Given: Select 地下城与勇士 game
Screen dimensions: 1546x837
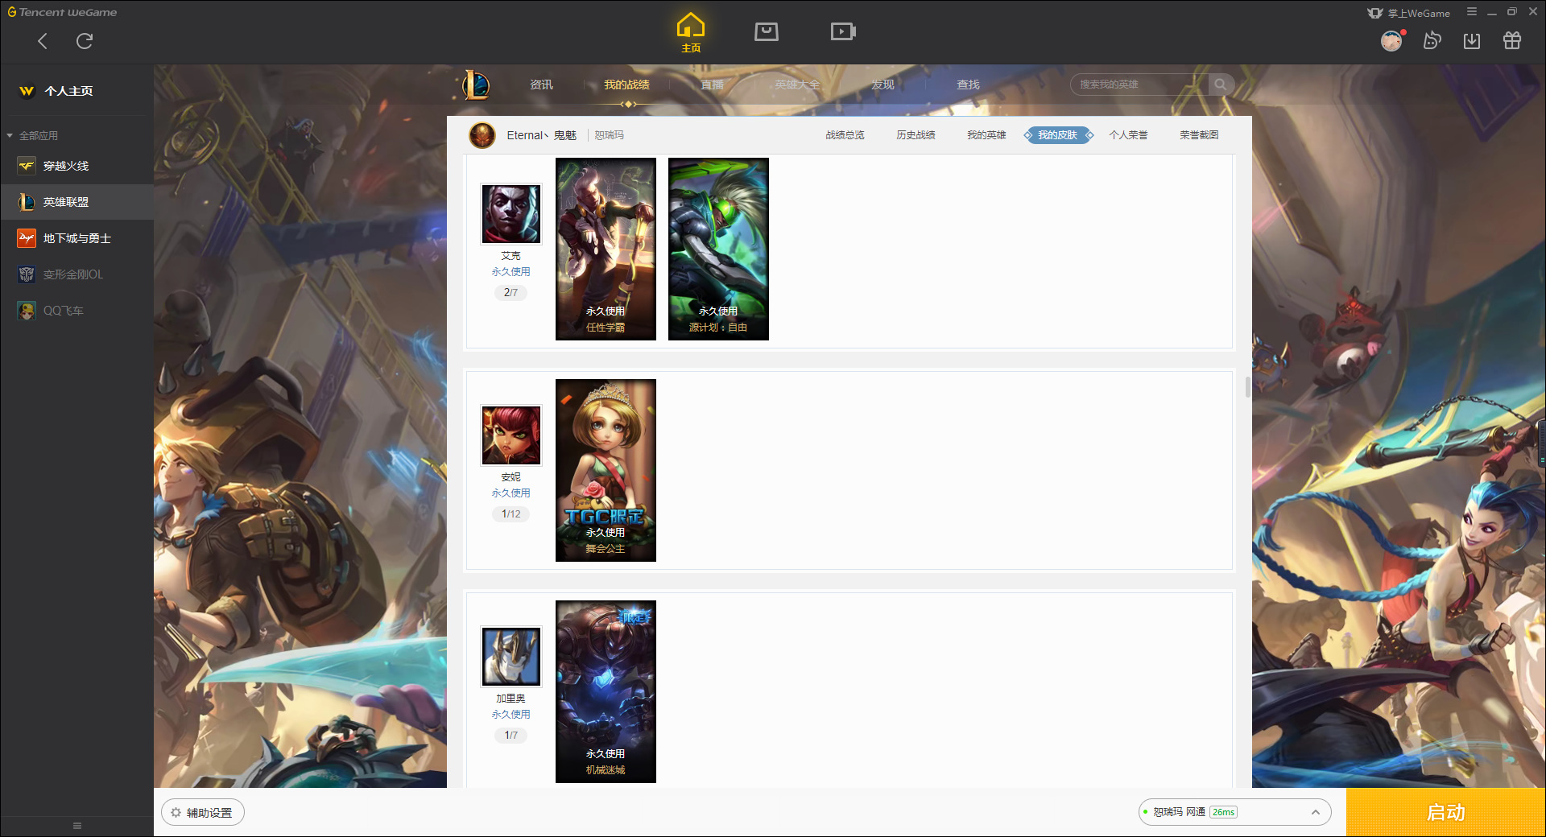Looking at the screenshot, I should (76, 238).
